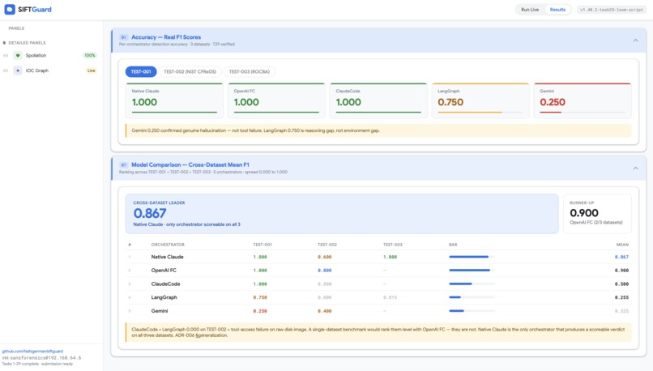Image resolution: width=653 pixels, height=371 pixels.
Task: Switch to Results mode
Action: click(557, 10)
